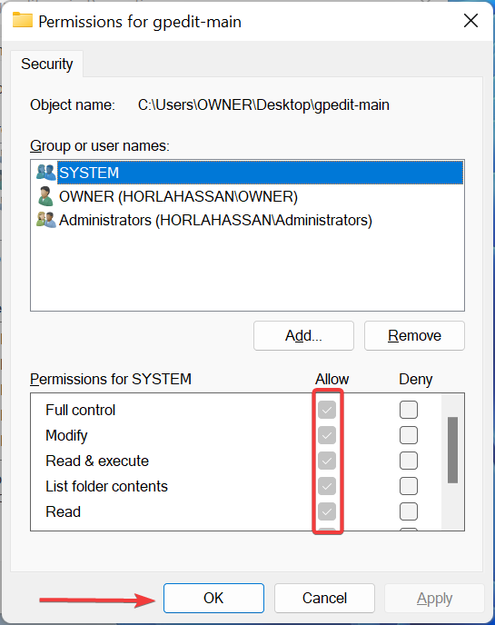The width and height of the screenshot is (495, 625).
Task: Click the Group or user names label
Action: tap(100, 146)
